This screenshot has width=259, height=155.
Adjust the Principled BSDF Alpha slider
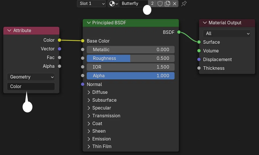point(131,76)
